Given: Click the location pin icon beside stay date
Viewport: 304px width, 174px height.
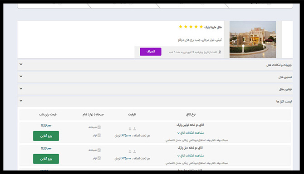Looking at the screenshot, I should 220,52.
